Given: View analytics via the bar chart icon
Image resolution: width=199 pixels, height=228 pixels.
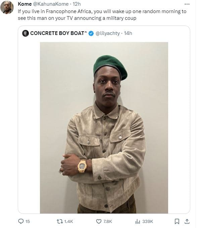Looking at the screenshot, I should click(x=138, y=222).
